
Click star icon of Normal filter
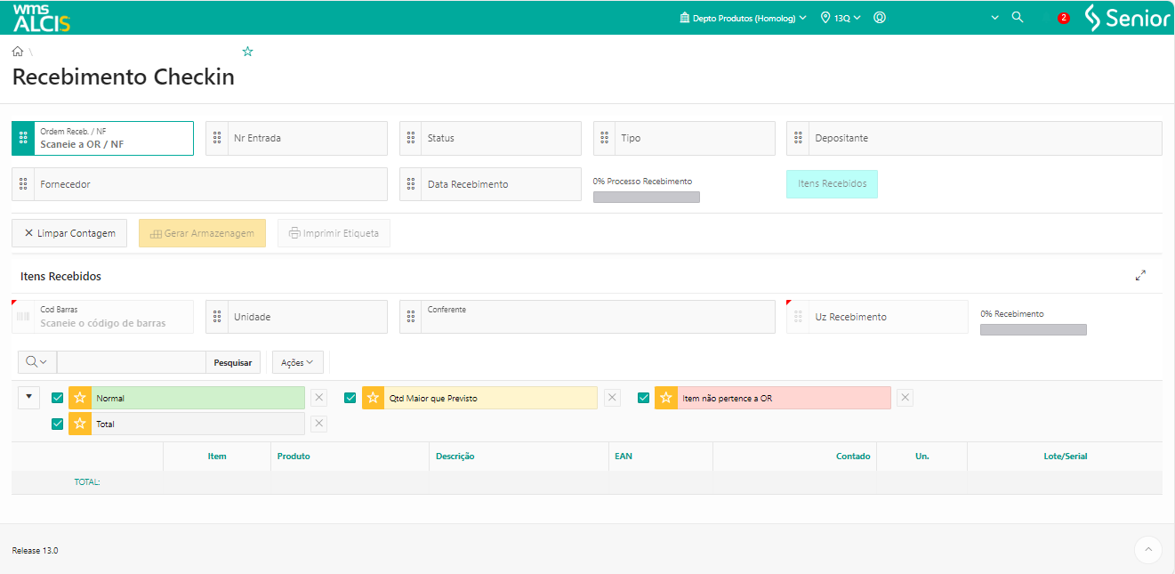[80, 398]
